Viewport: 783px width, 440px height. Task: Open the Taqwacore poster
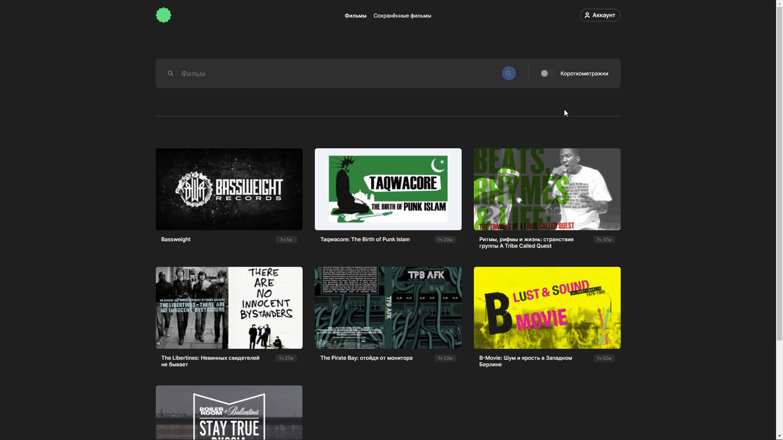pyautogui.click(x=388, y=189)
